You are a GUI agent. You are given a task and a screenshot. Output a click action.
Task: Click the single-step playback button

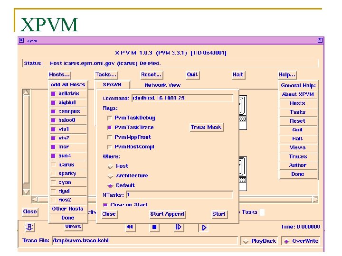coord(179,227)
